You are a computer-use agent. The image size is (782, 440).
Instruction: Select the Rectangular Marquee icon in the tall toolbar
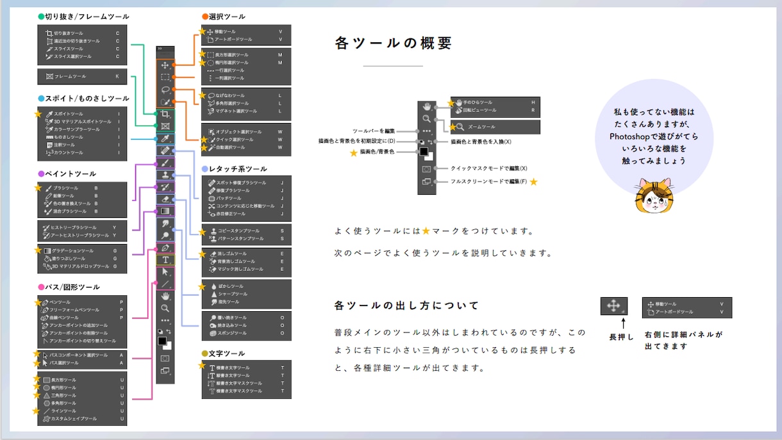tap(165, 77)
